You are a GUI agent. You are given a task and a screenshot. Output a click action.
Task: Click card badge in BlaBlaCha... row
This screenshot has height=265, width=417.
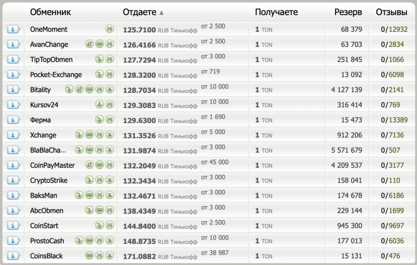click(89, 149)
